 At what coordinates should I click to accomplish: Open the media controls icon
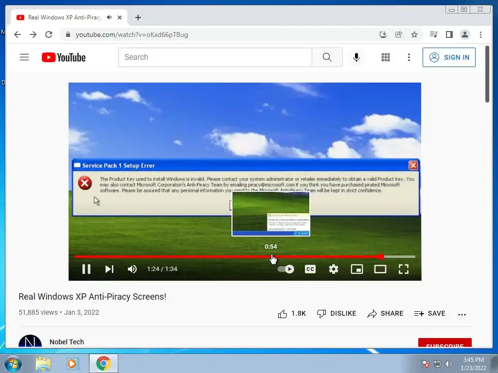(x=433, y=34)
